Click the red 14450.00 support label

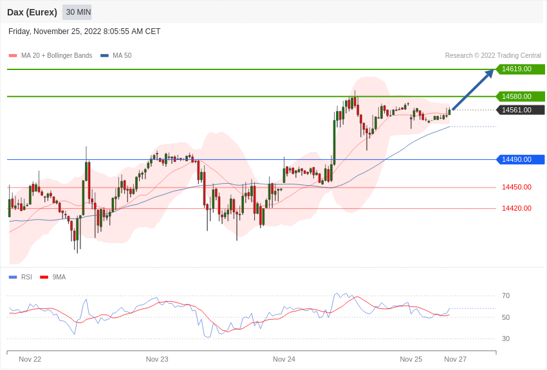[517, 188]
